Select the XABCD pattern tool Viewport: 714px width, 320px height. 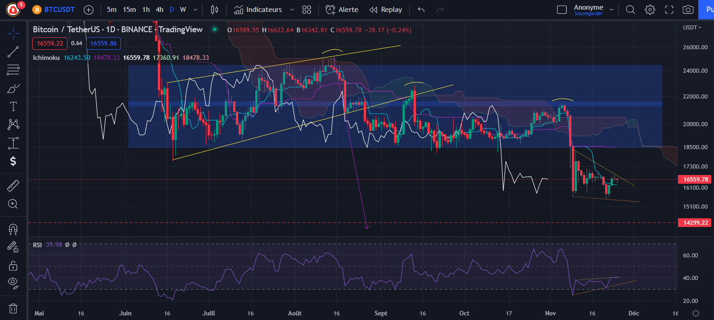coord(13,125)
